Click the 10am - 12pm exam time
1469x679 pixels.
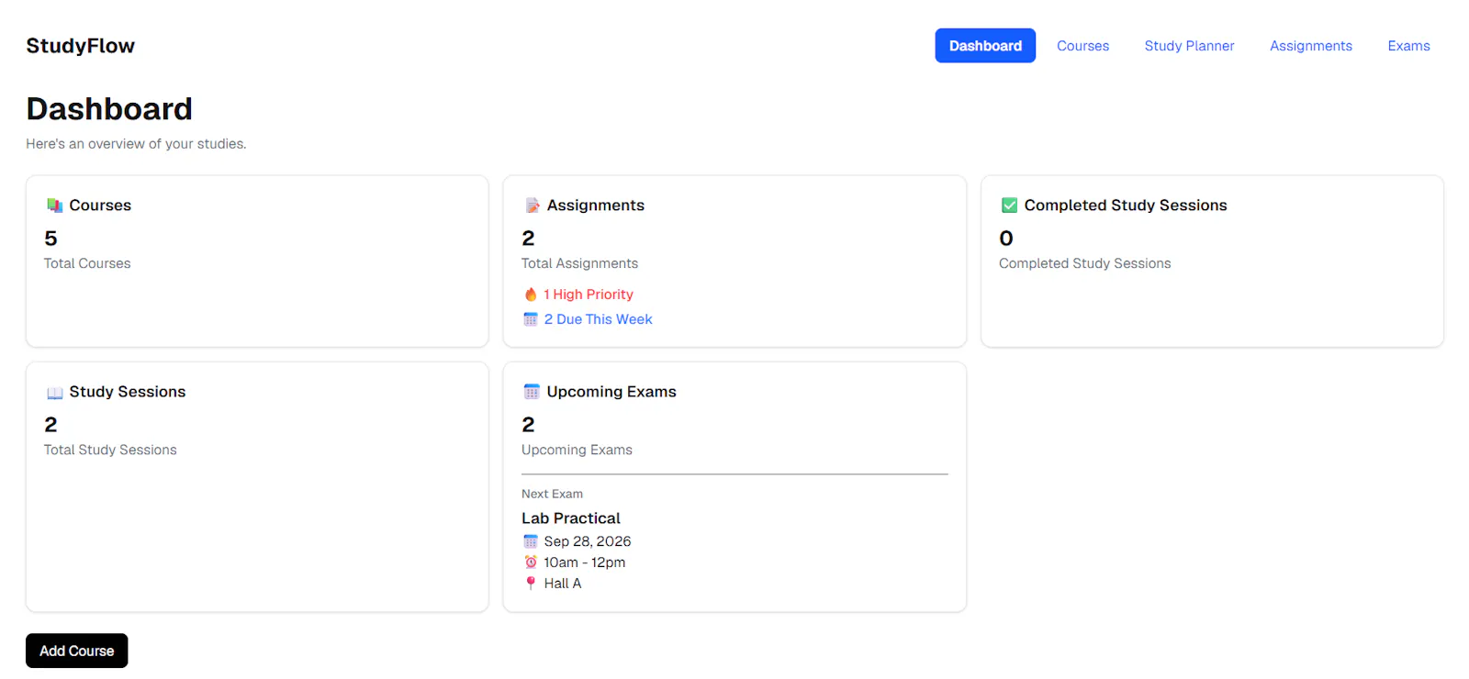[585, 562]
